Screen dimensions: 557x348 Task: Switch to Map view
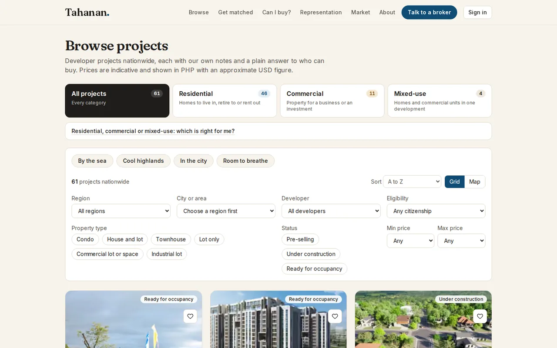pyautogui.click(x=475, y=182)
